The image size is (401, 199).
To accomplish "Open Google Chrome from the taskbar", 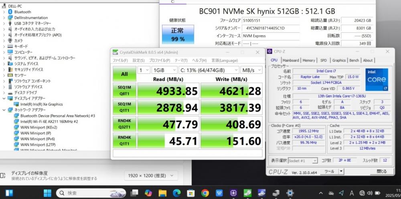I will [205, 193].
